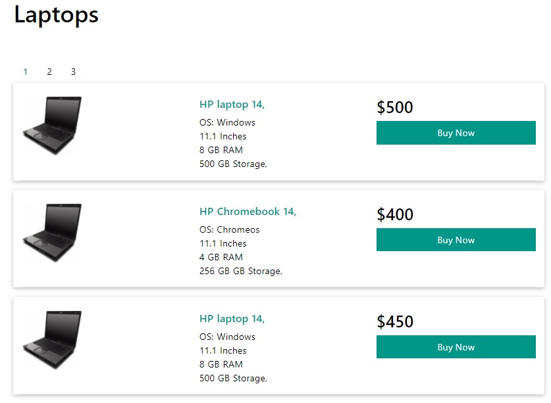This screenshot has width=551, height=403.
Task: Go to pagination page 1
Action: click(26, 72)
